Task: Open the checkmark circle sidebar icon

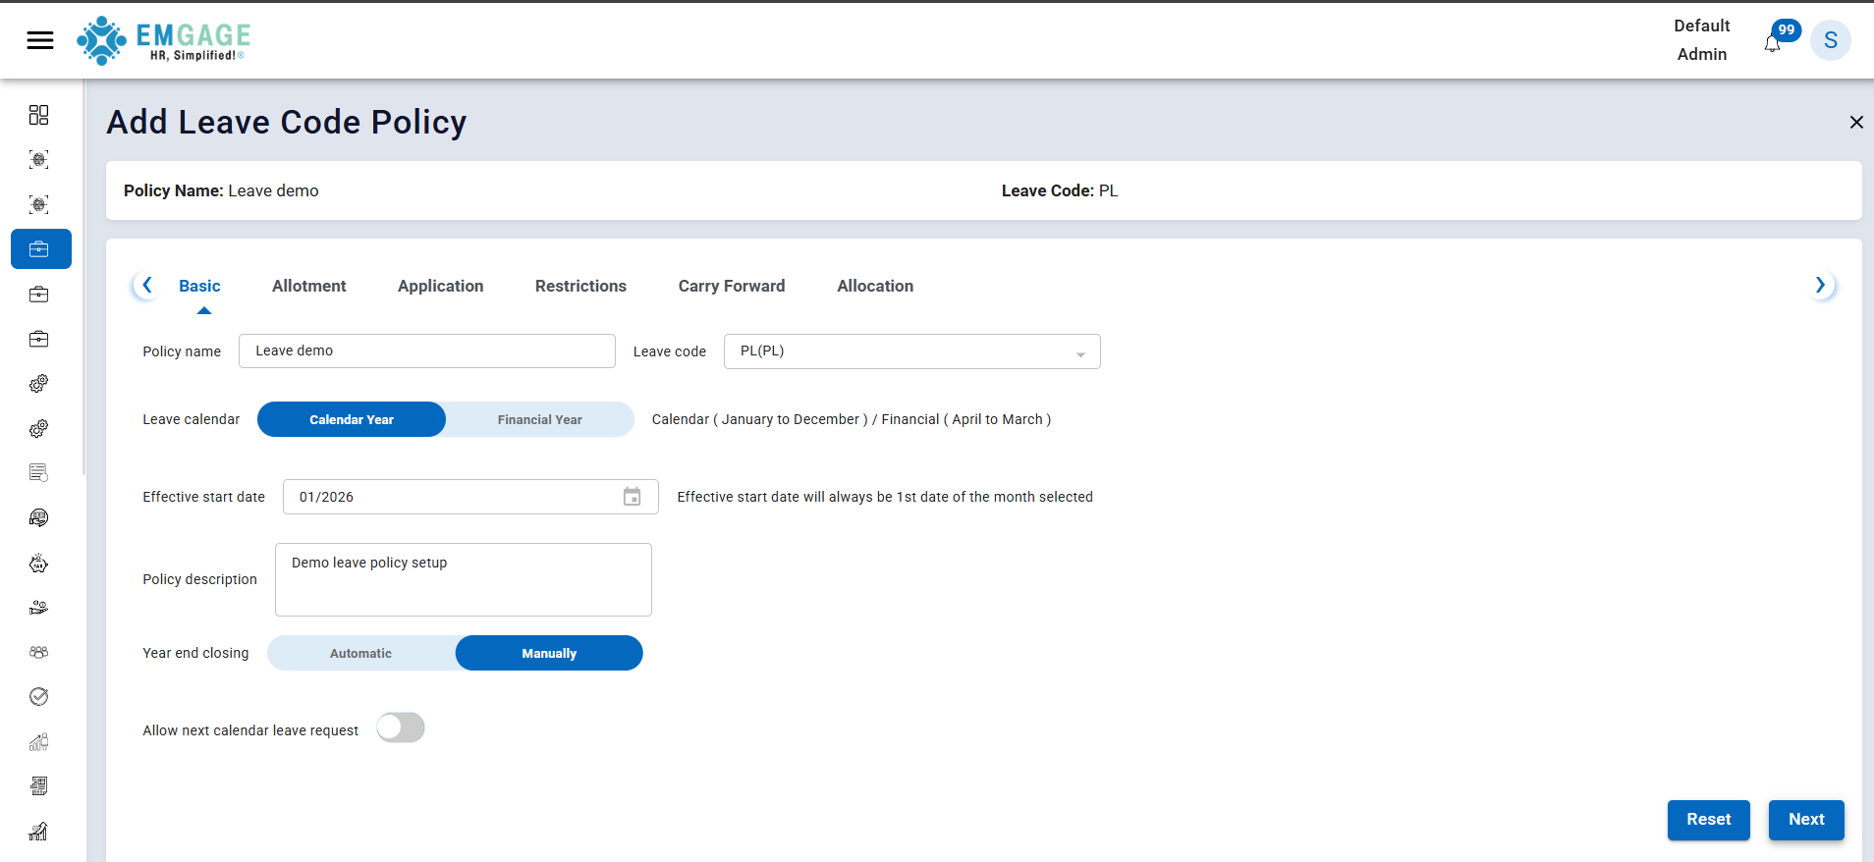Action: pos(39,697)
